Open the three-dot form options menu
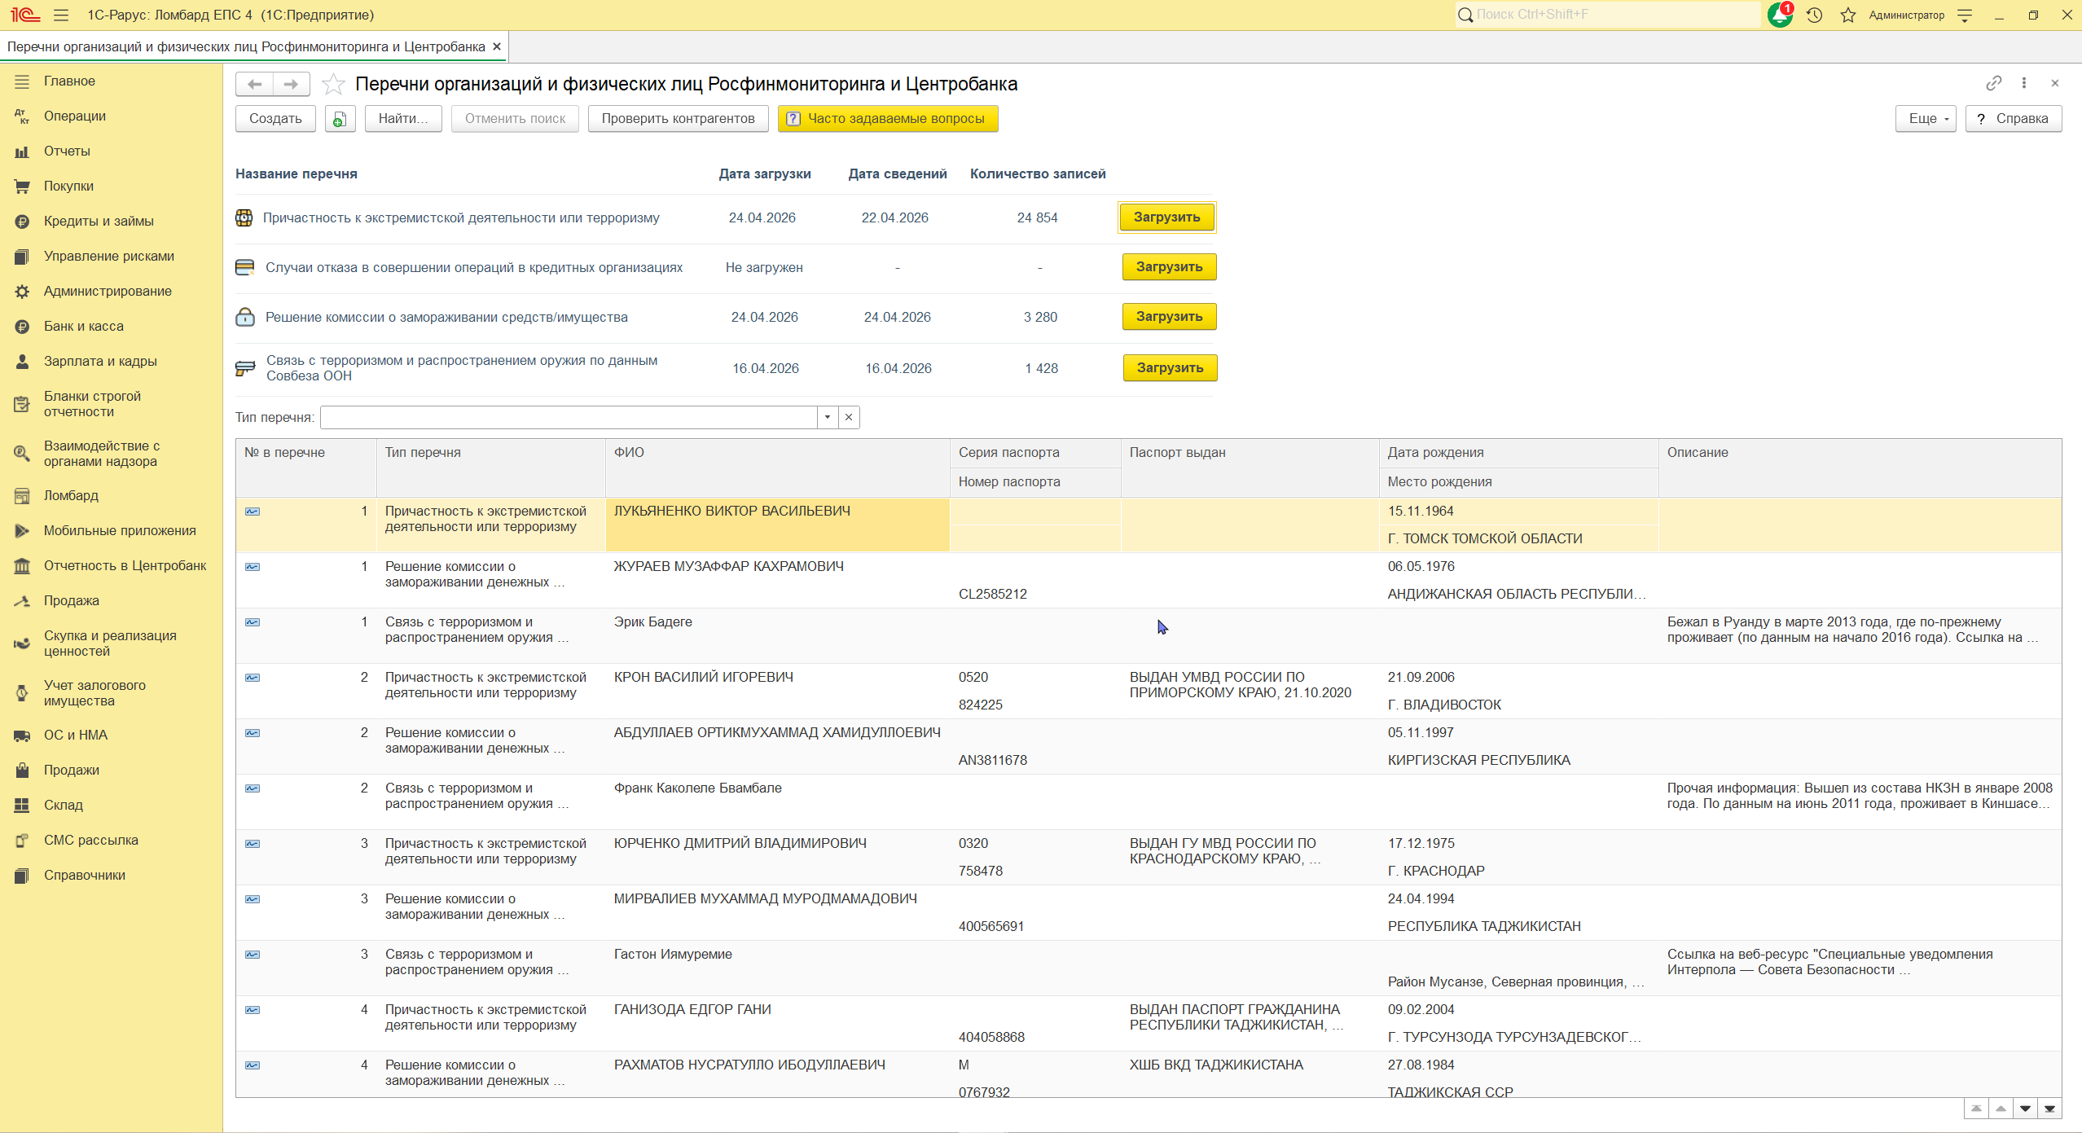Viewport: 2082px width, 1133px height. tap(2024, 83)
